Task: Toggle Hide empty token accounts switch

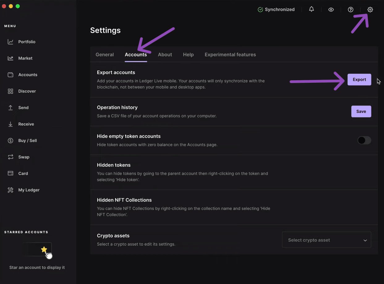Action: [364, 140]
